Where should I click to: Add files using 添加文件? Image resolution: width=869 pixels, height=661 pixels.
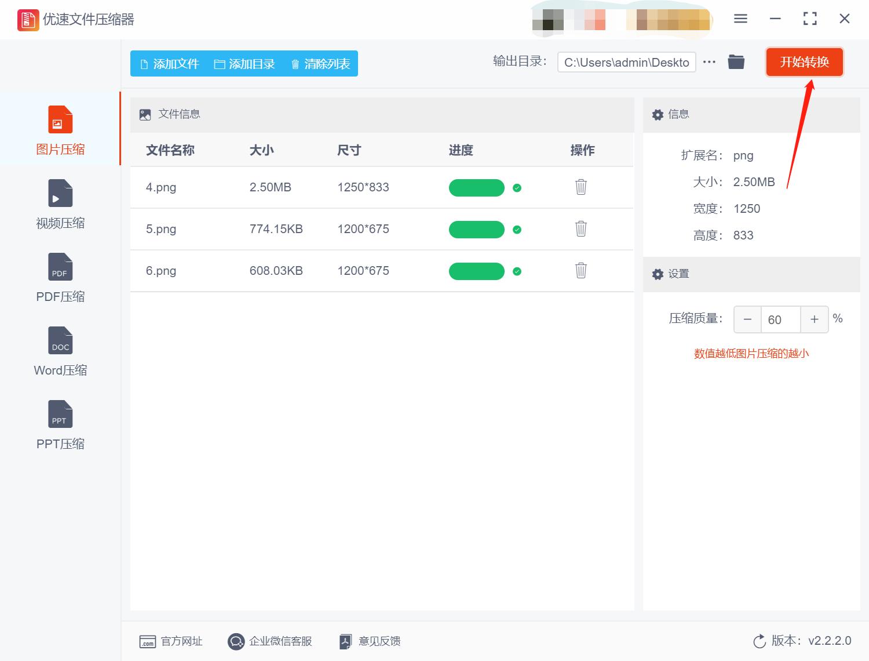(169, 64)
